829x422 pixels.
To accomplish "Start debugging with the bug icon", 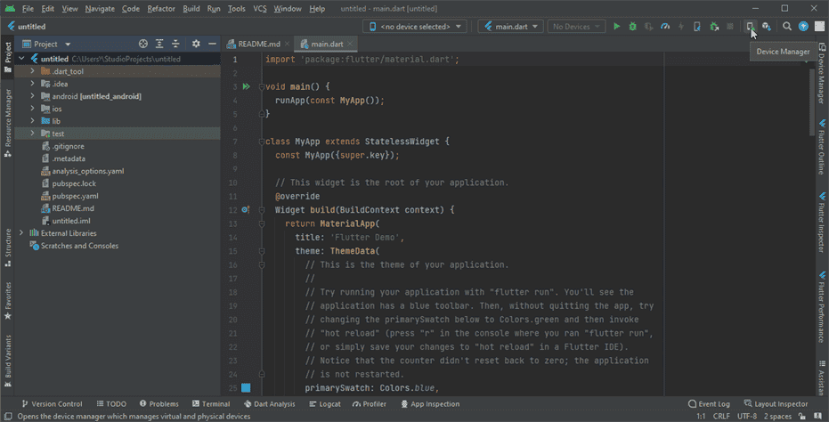I will (x=632, y=27).
